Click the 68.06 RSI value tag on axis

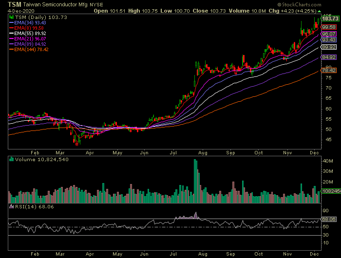click(x=329, y=220)
